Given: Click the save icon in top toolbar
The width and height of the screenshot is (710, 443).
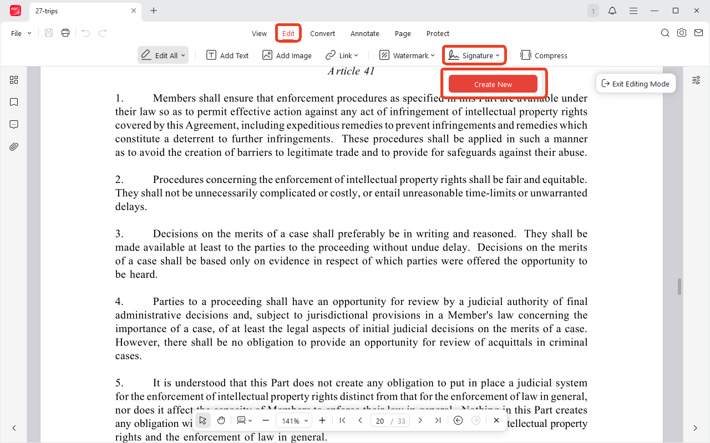Looking at the screenshot, I should [x=49, y=33].
